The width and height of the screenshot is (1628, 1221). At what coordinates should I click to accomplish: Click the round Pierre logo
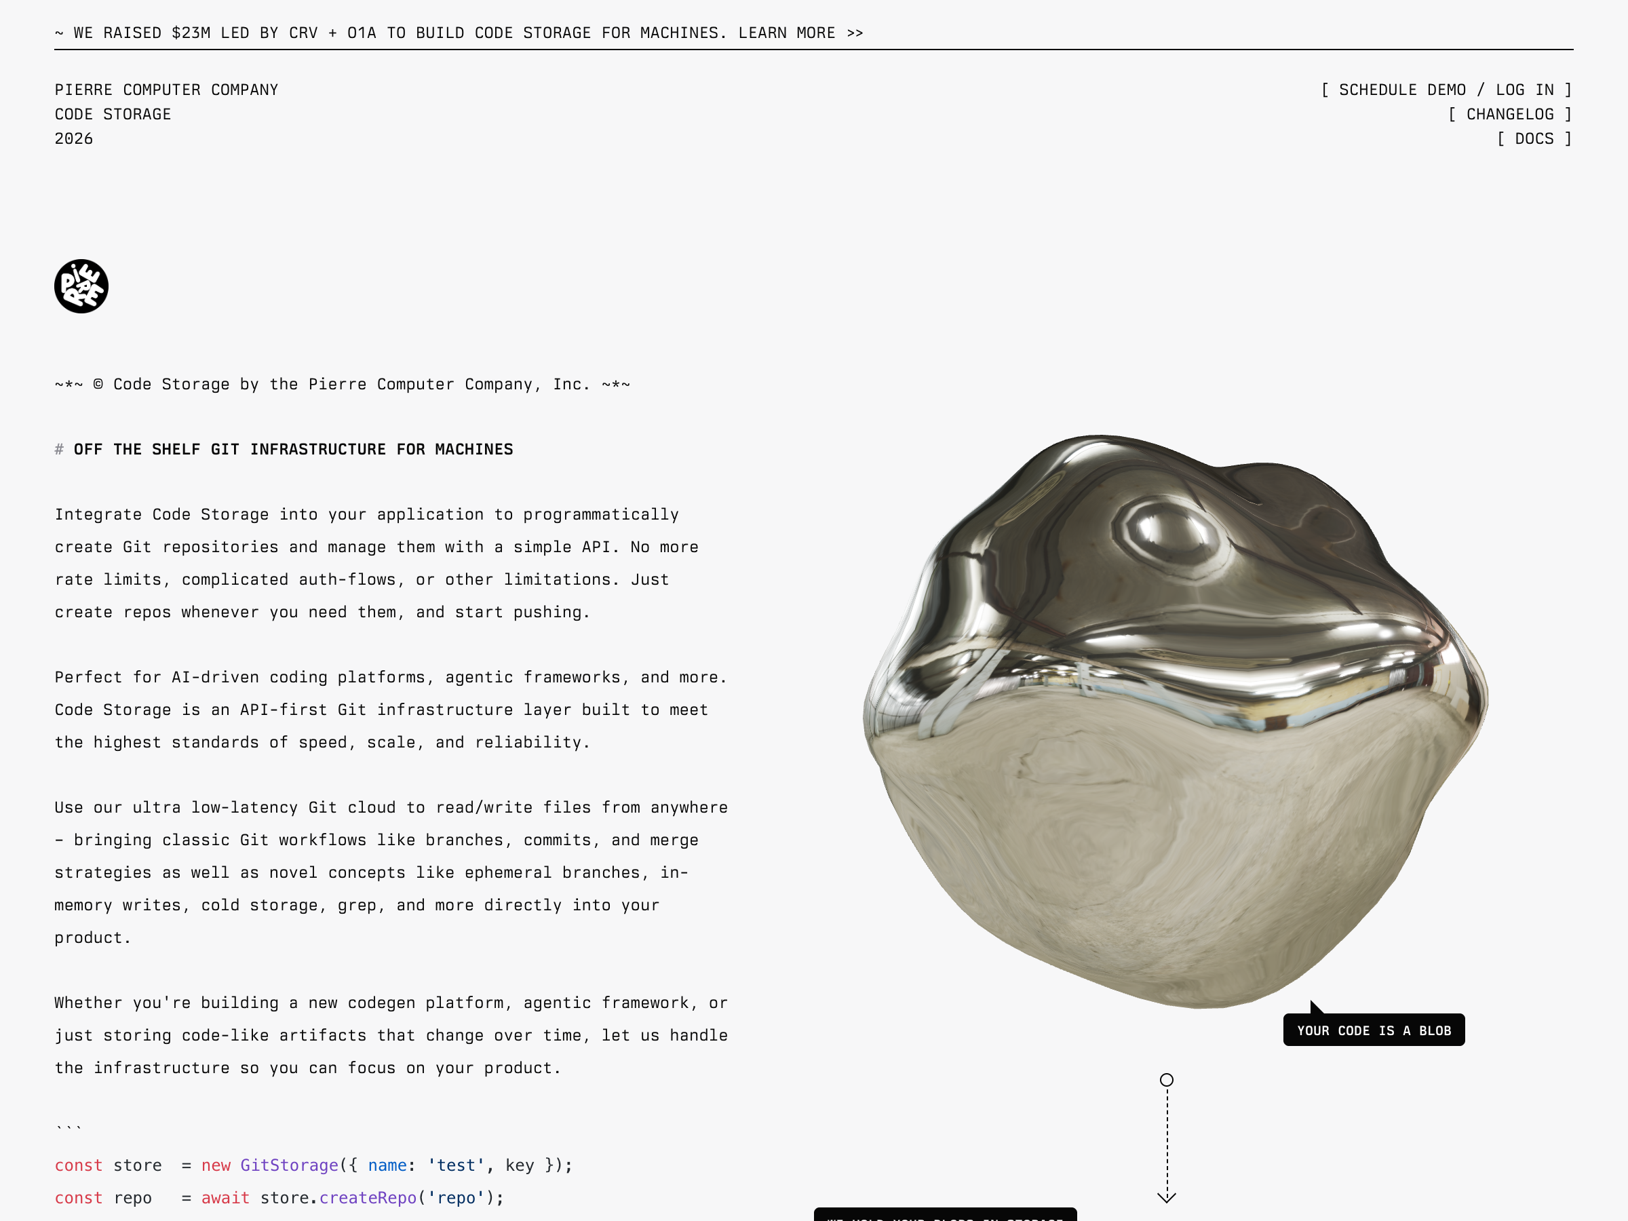81,286
